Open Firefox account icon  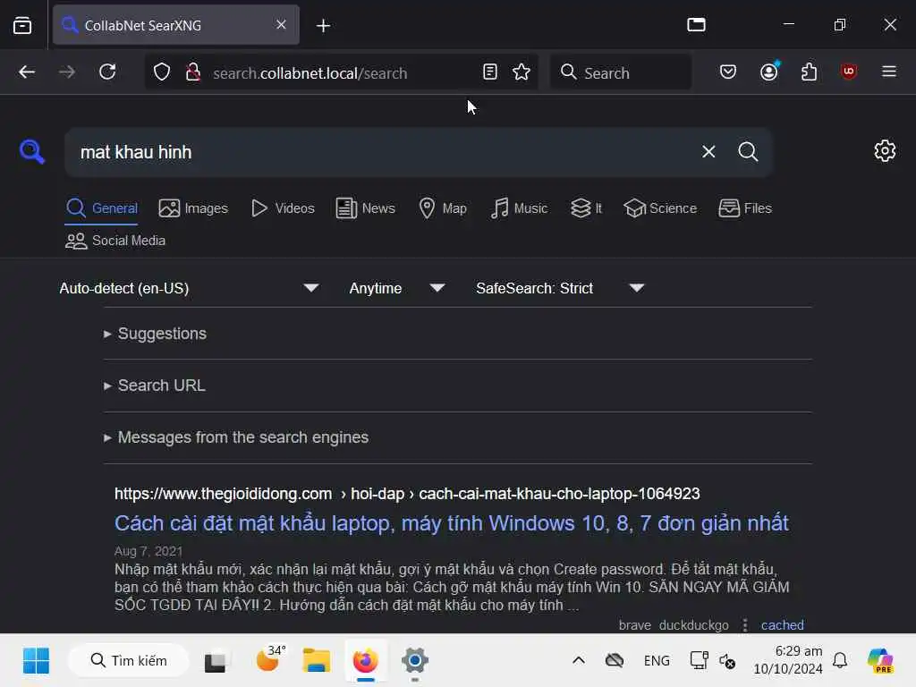coord(769,72)
